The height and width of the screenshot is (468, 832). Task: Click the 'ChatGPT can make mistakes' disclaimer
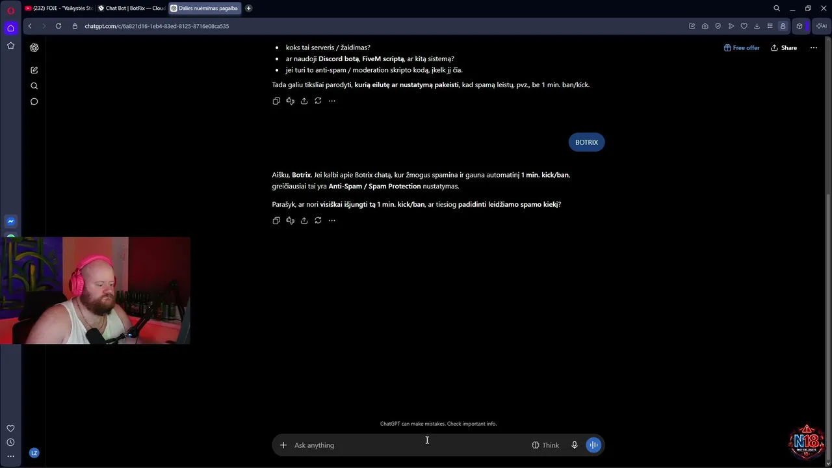coord(438,424)
